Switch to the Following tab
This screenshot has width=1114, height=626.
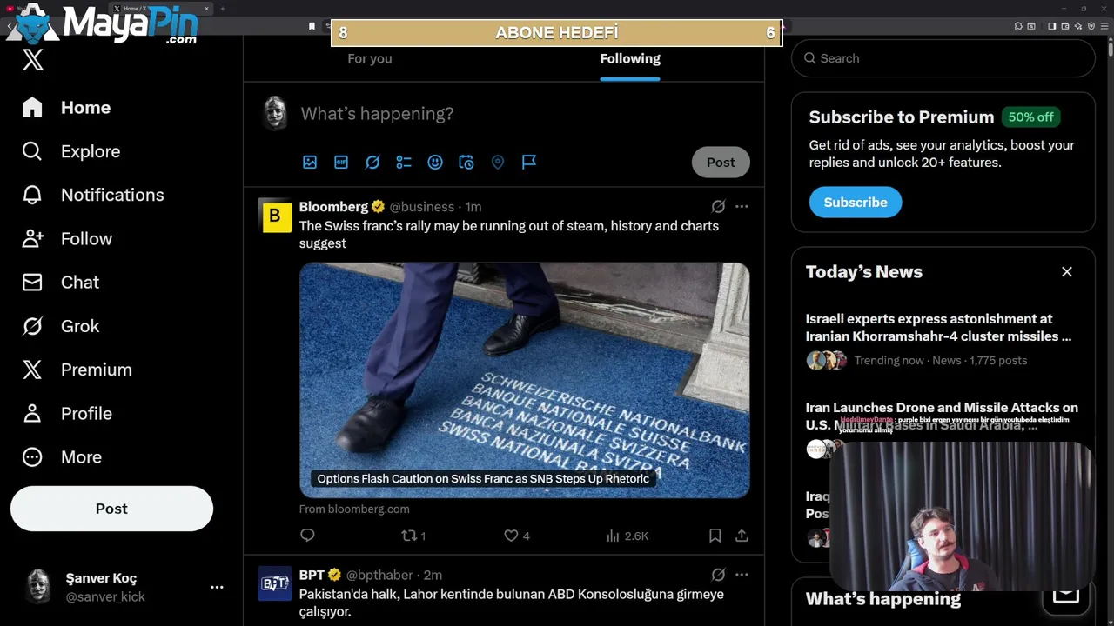click(x=630, y=58)
